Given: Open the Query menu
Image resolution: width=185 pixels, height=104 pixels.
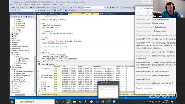Looking at the screenshot, I should 26,5.
